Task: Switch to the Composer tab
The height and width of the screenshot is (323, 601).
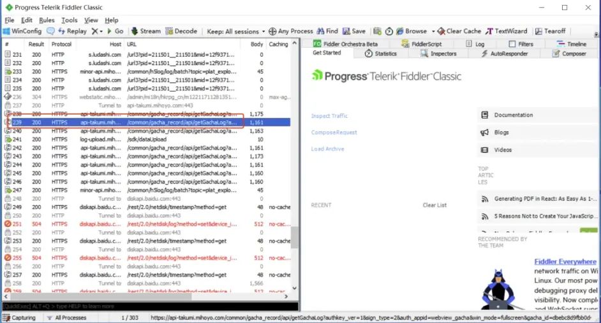Action: pyautogui.click(x=569, y=54)
